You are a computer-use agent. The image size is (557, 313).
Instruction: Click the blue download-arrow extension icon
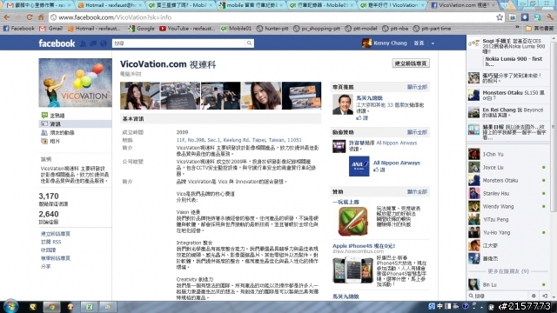point(525,17)
